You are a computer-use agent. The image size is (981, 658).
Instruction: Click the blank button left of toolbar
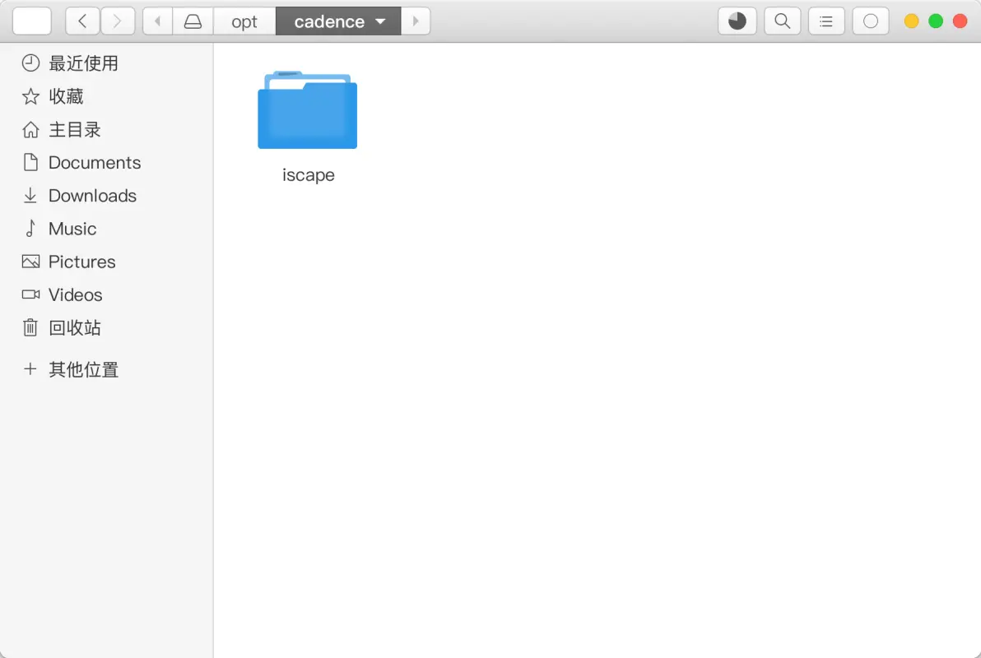pyautogui.click(x=32, y=21)
